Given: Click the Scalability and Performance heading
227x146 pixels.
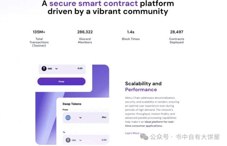Looking at the screenshot, I should coord(143,86).
